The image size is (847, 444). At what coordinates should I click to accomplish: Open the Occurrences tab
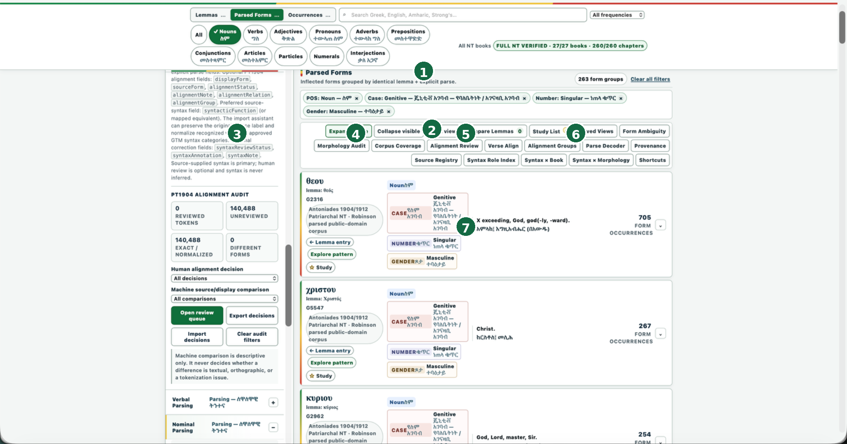point(309,15)
